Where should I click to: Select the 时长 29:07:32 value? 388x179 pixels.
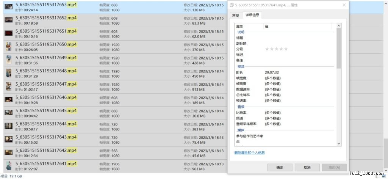pyautogui.click(x=272, y=72)
